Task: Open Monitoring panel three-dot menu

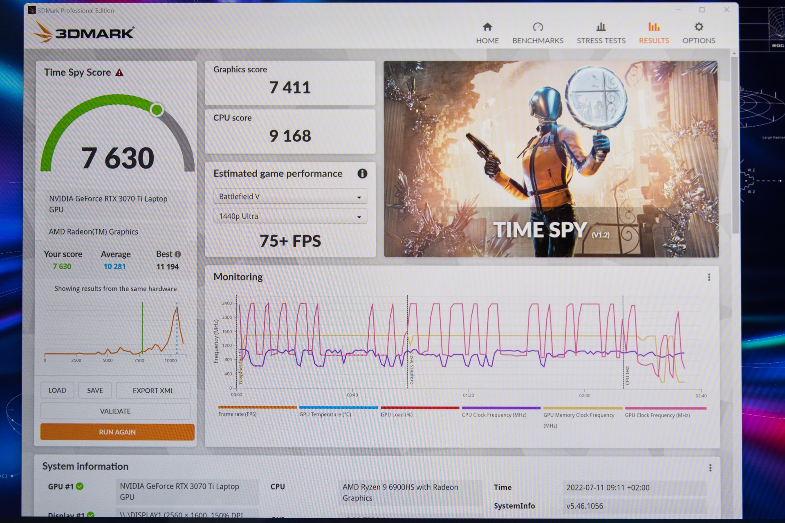Action: tap(709, 277)
